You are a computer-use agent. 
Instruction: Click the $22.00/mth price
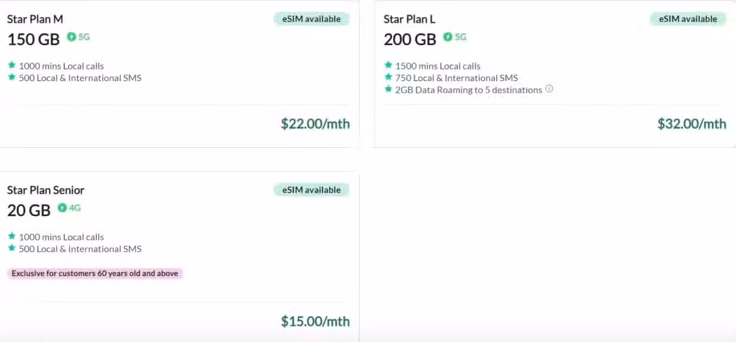[x=316, y=124]
